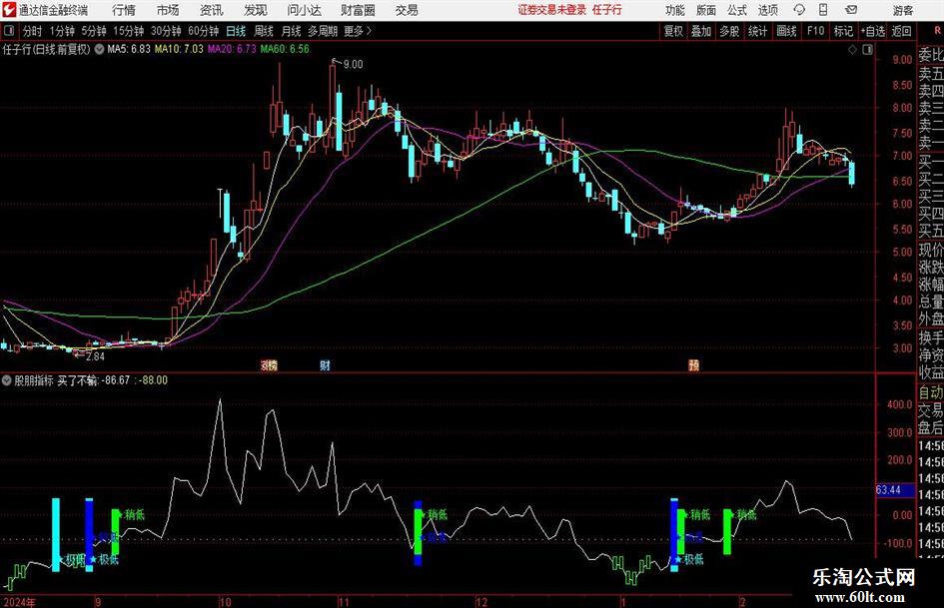The height and width of the screenshot is (608, 944).
Task: Click the 自动 label in right sidebar
Action: pyautogui.click(x=931, y=393)
